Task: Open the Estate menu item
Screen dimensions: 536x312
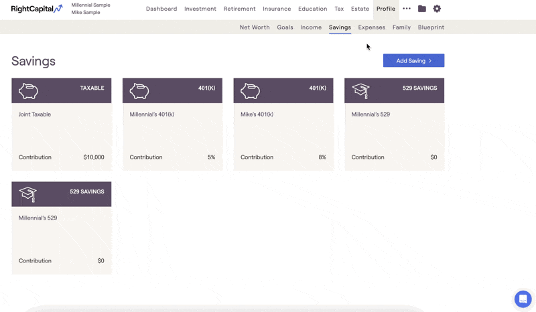Action: [x=360, y=9]
